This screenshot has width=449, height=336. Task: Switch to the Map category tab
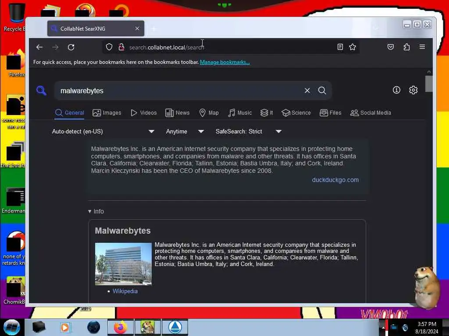[x=209, y=113]
